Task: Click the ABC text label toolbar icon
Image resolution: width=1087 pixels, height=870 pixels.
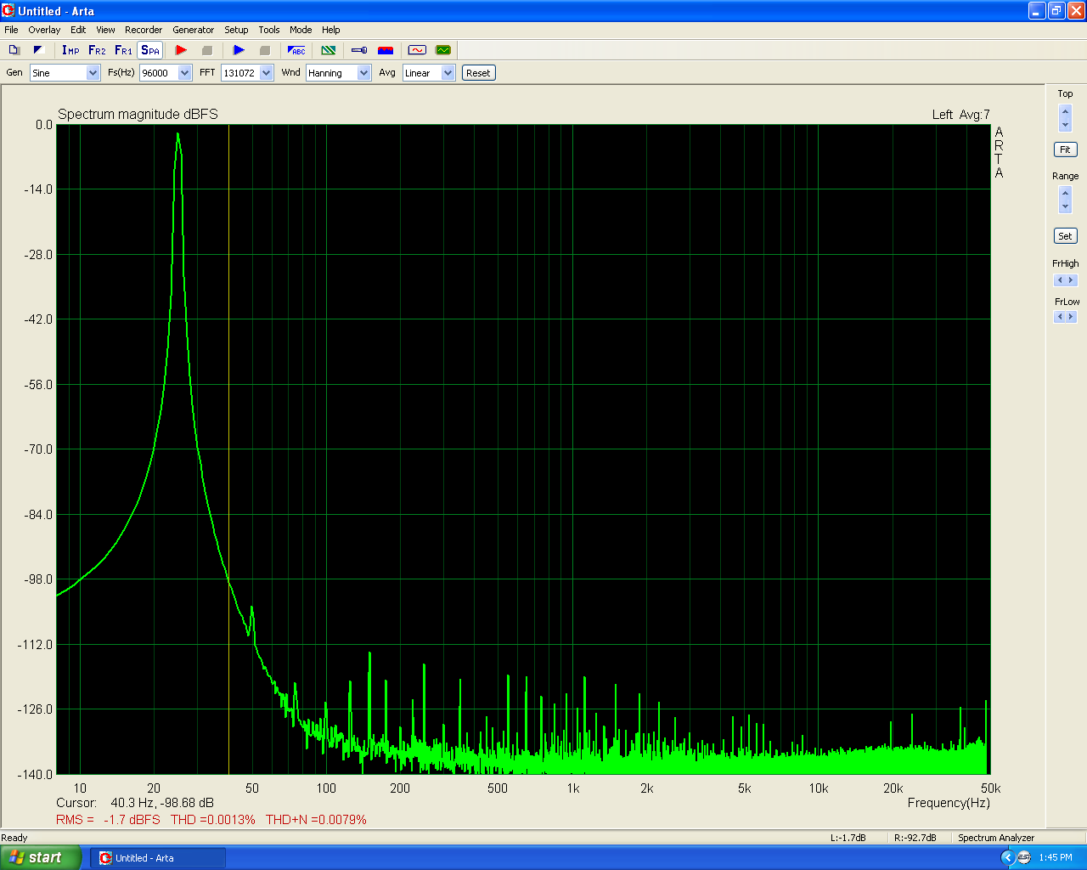Action: (296, 50)
